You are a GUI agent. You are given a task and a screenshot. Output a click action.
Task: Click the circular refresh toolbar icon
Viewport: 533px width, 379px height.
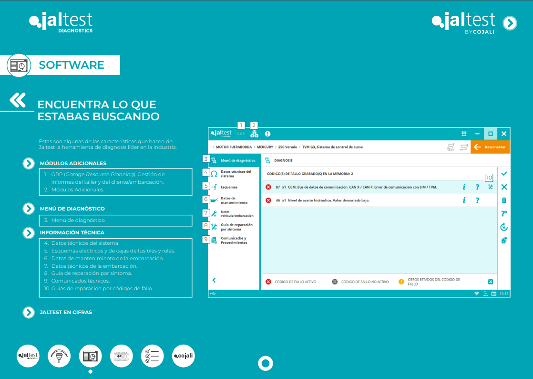pyautogui.click(x=504, y=227)
